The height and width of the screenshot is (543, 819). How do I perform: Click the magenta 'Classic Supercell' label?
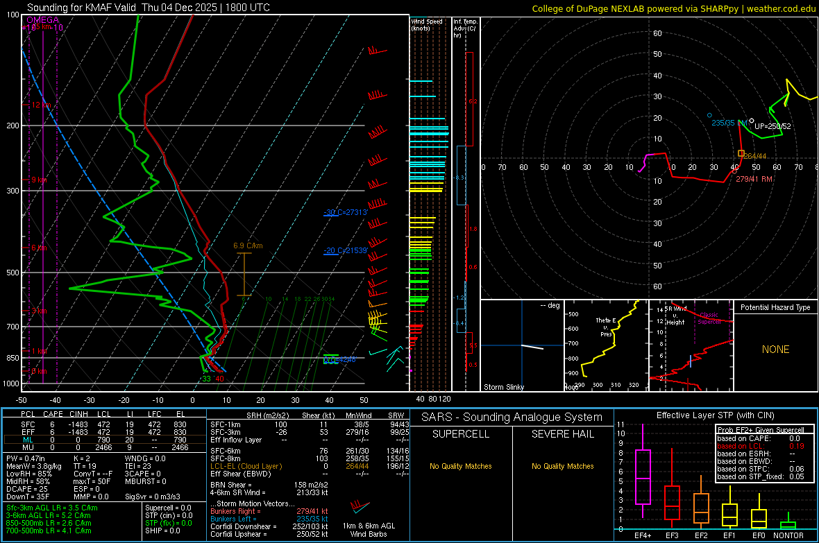tap(709, 318)
